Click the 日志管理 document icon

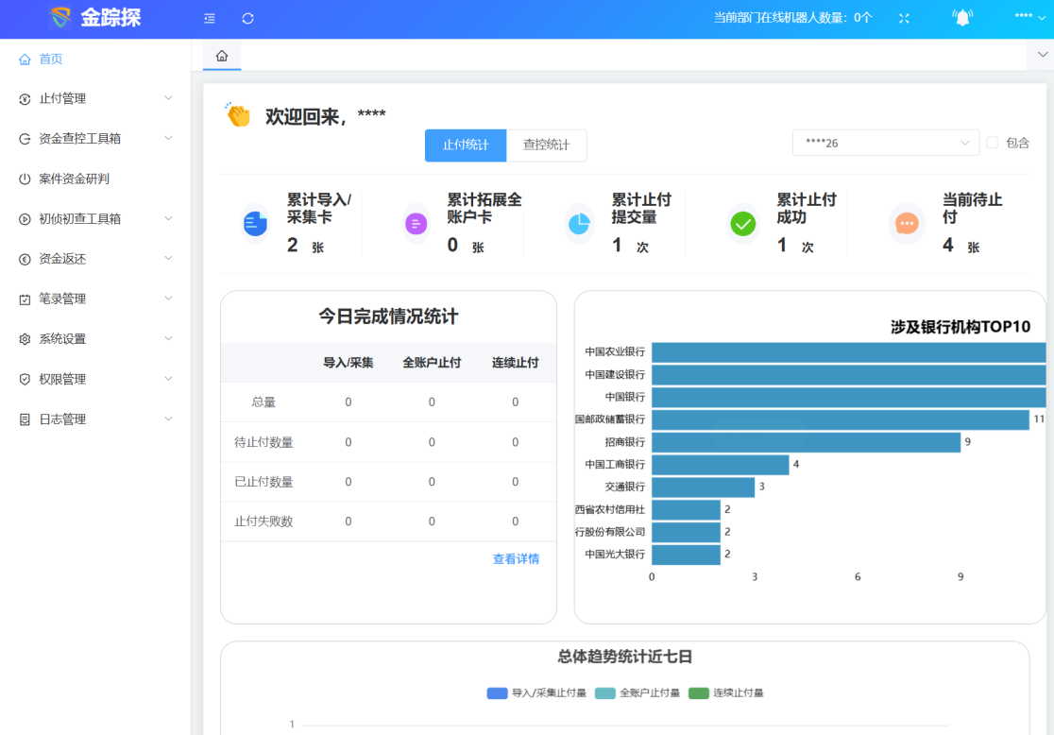pos(25,419)
